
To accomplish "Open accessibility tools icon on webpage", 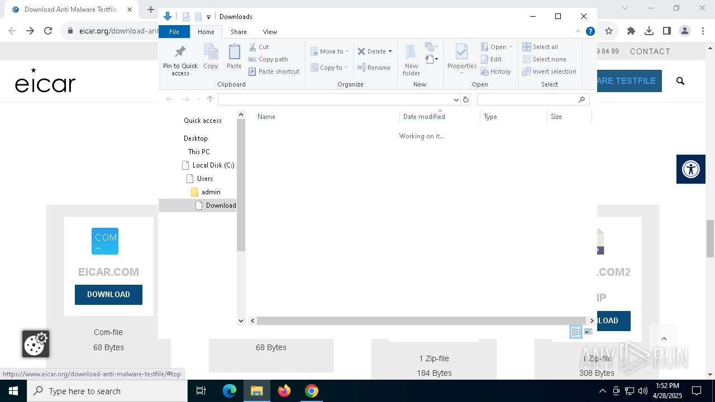I will [x=691, y=169].
